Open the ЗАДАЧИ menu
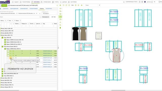 15,2
